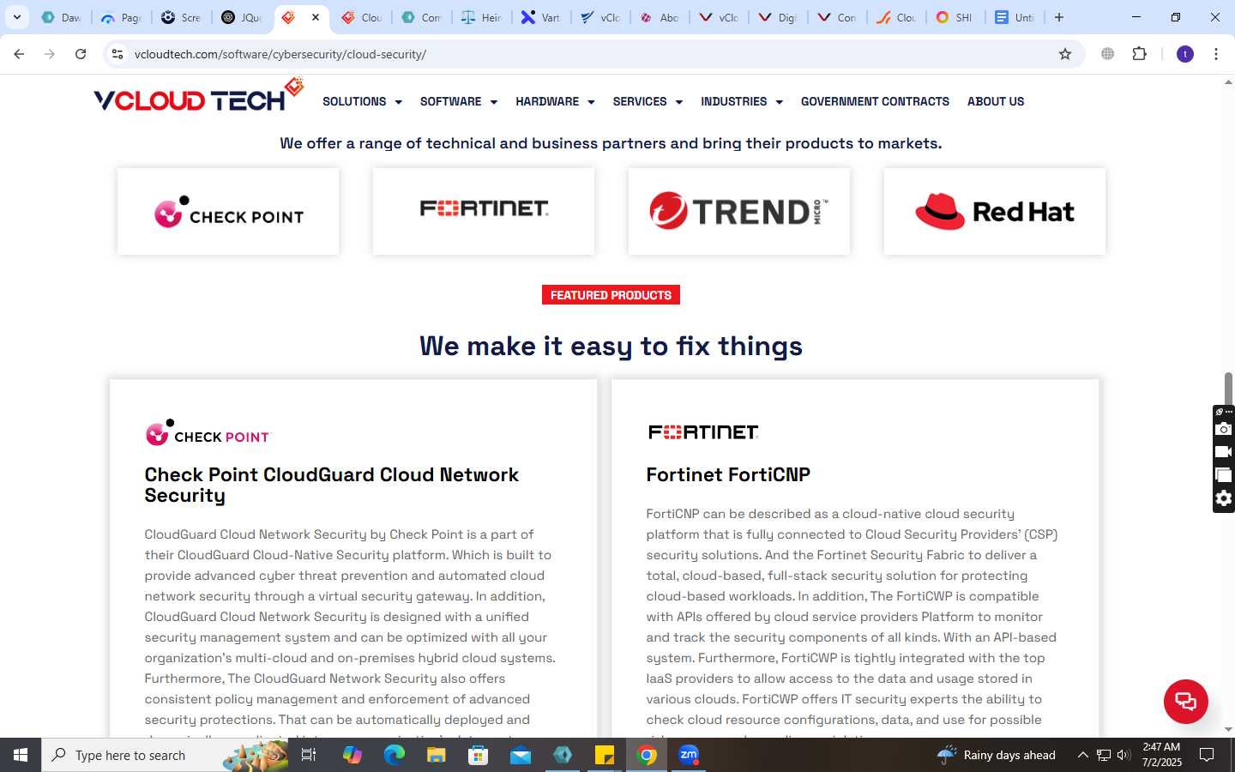Open the Windows Start menu
Screen dimensions: 1235x772
(21, 755)
